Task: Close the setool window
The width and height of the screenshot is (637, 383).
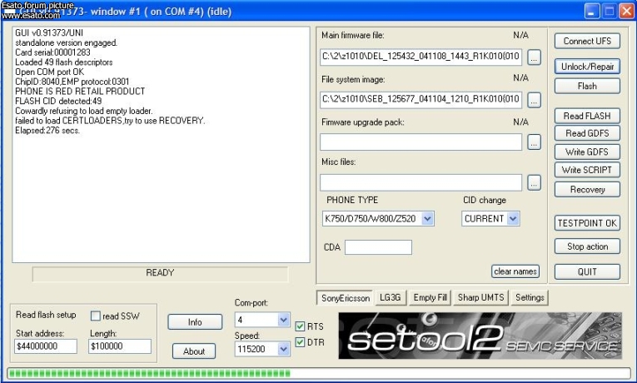Action: 626,11
